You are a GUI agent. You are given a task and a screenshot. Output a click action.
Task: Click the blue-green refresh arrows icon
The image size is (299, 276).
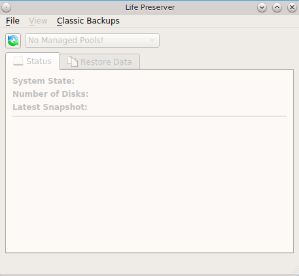pyautogui.click(x=13, y=41)
